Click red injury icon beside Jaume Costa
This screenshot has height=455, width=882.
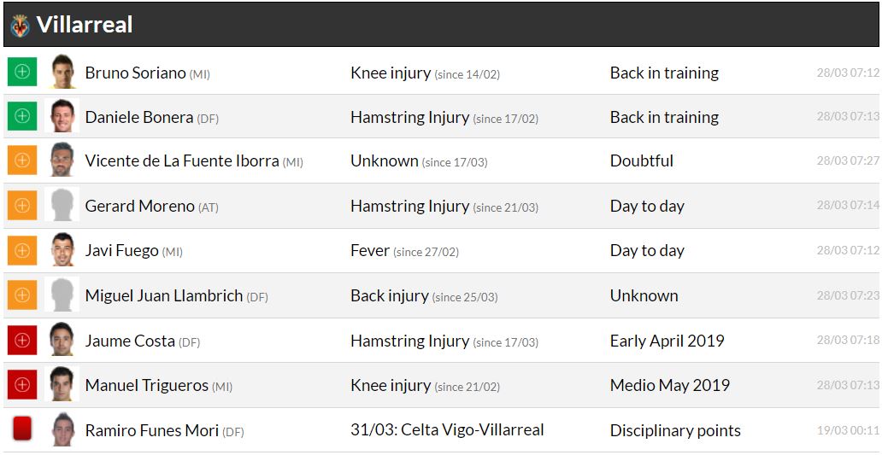tap(22, 340)
